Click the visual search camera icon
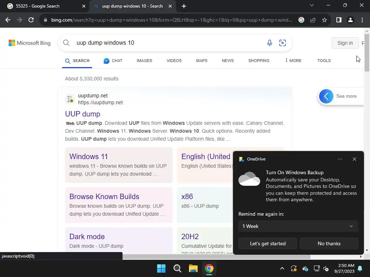Viewport: 370px width, 277px height. point(283,43)
